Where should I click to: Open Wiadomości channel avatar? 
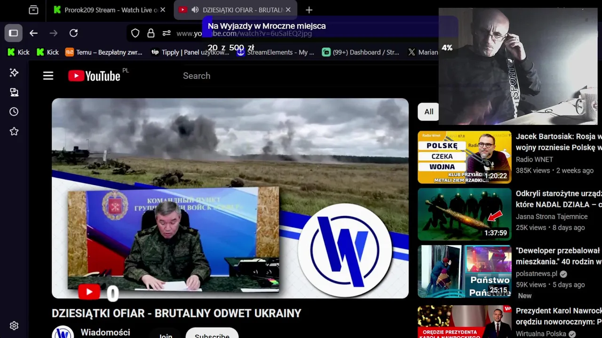(63, 332)
